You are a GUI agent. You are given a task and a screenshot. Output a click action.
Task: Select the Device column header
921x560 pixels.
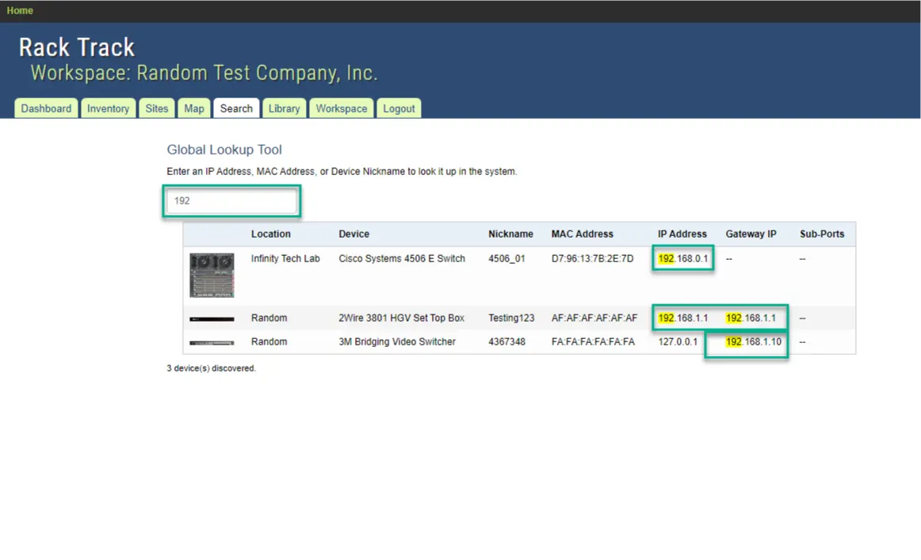pyautogui.click(x=353, y=234)
